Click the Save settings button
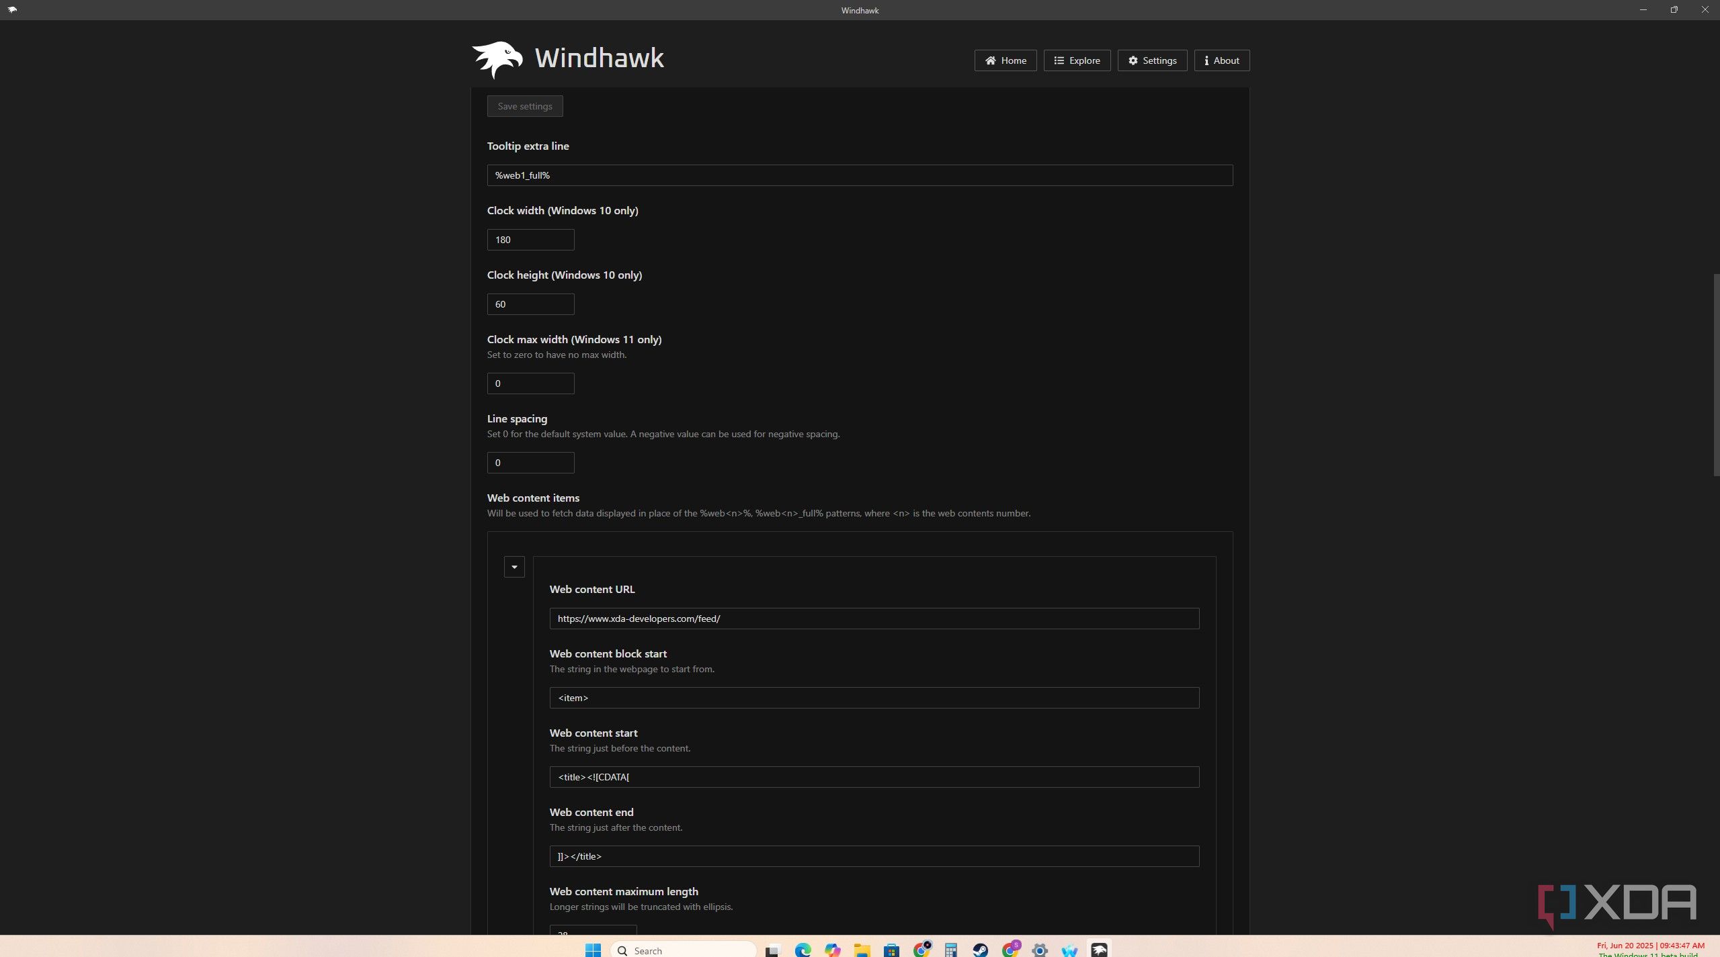 pyautogui.click(x=525, y=106)
